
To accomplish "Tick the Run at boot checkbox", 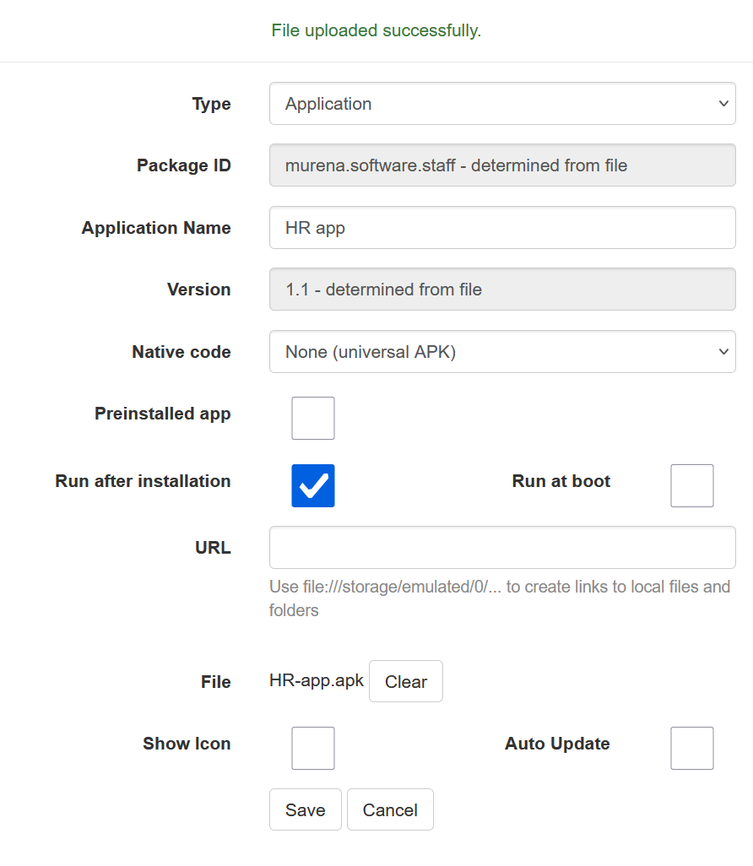I will pyautogui.click(x=691, y=486).
